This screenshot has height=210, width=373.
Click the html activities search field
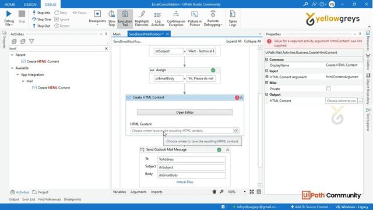57,48
